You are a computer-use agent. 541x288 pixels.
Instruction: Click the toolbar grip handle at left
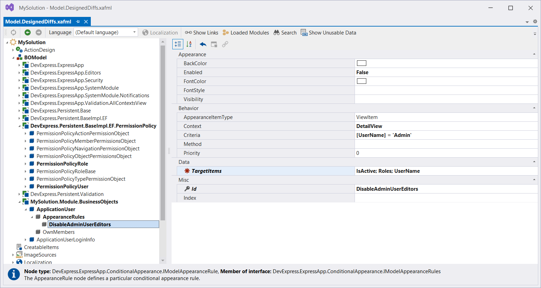[6, 32]
